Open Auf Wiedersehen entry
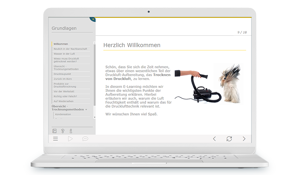 click(71, 101)
